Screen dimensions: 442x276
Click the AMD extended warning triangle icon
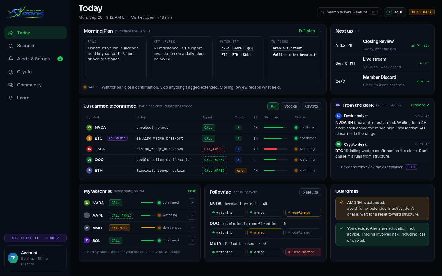(342, 202)
